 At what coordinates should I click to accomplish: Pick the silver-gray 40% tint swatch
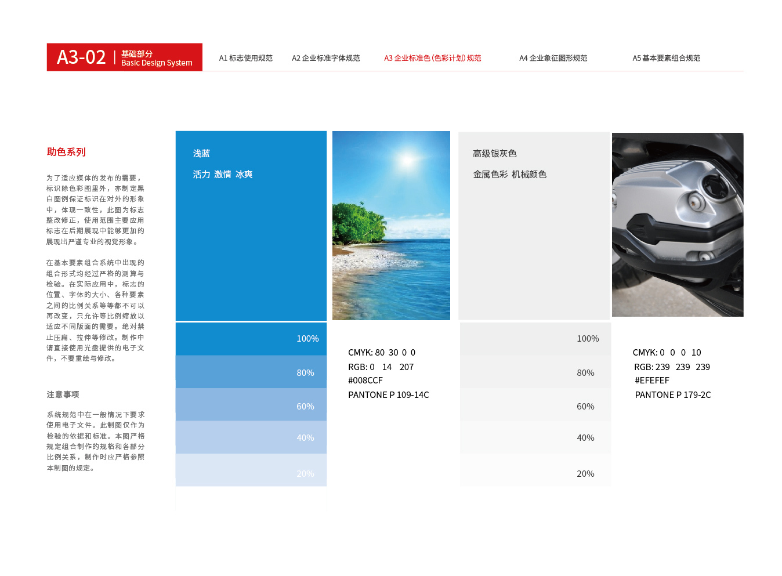point(535,437)
